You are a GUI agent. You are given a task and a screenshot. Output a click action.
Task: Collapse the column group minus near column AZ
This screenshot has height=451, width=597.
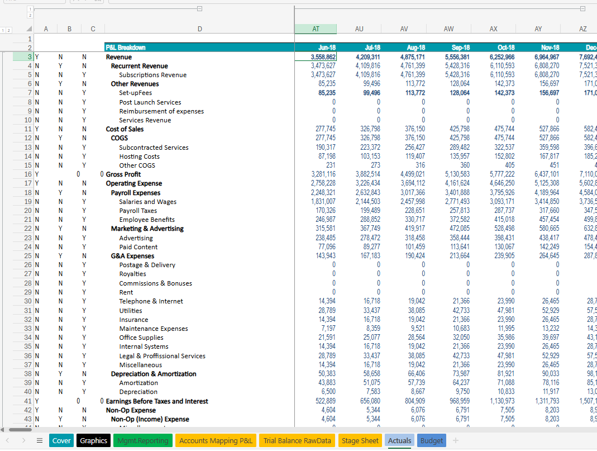pyautogui.click(x=582, y=9)
